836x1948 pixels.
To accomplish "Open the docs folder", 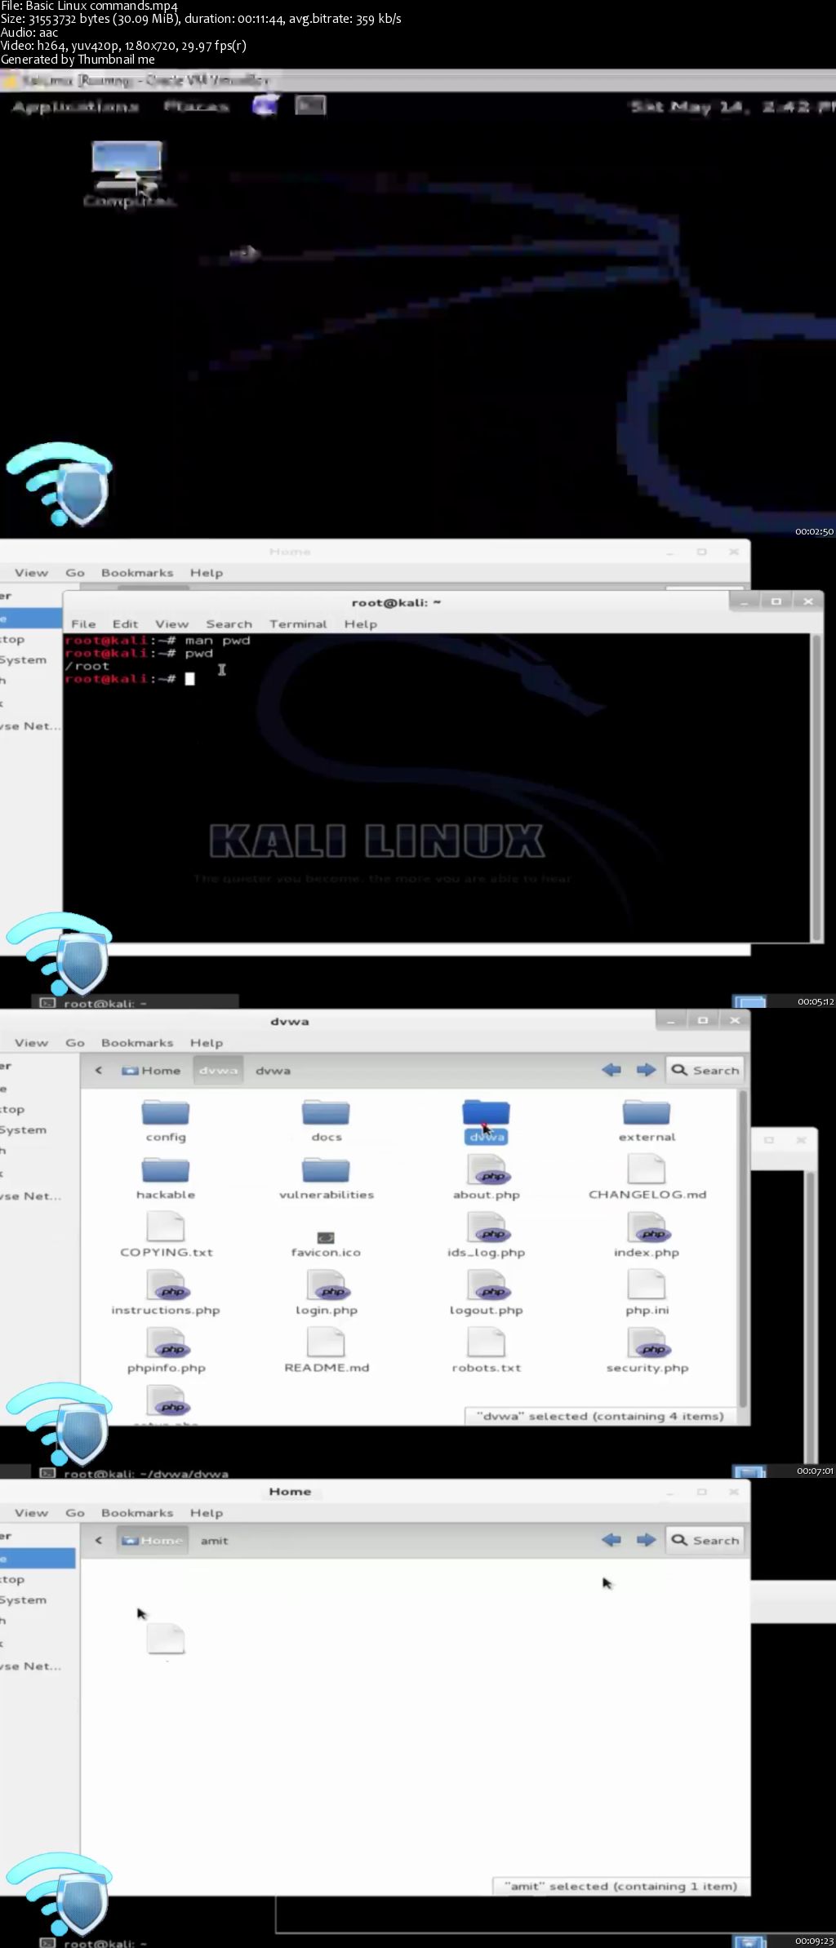I will click(x=327, y=1120).
